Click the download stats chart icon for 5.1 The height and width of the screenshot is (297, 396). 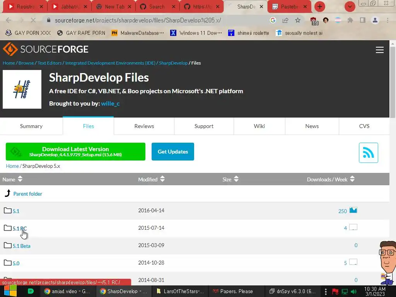tap(353, 210)
